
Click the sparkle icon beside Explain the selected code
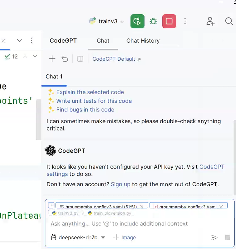point(51,92)
